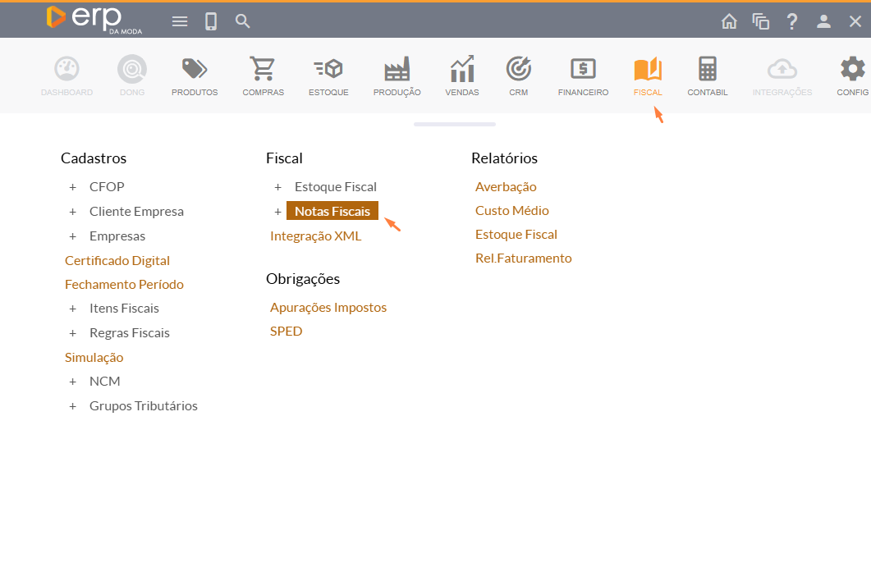Screen dimensions: 871x581
Task: Open the Financeiro module
Action: (583, 70)
